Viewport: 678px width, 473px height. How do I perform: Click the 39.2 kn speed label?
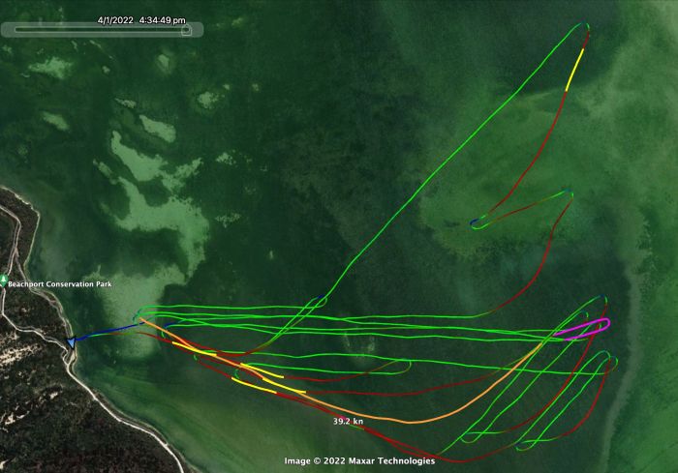tap(348, 421)
